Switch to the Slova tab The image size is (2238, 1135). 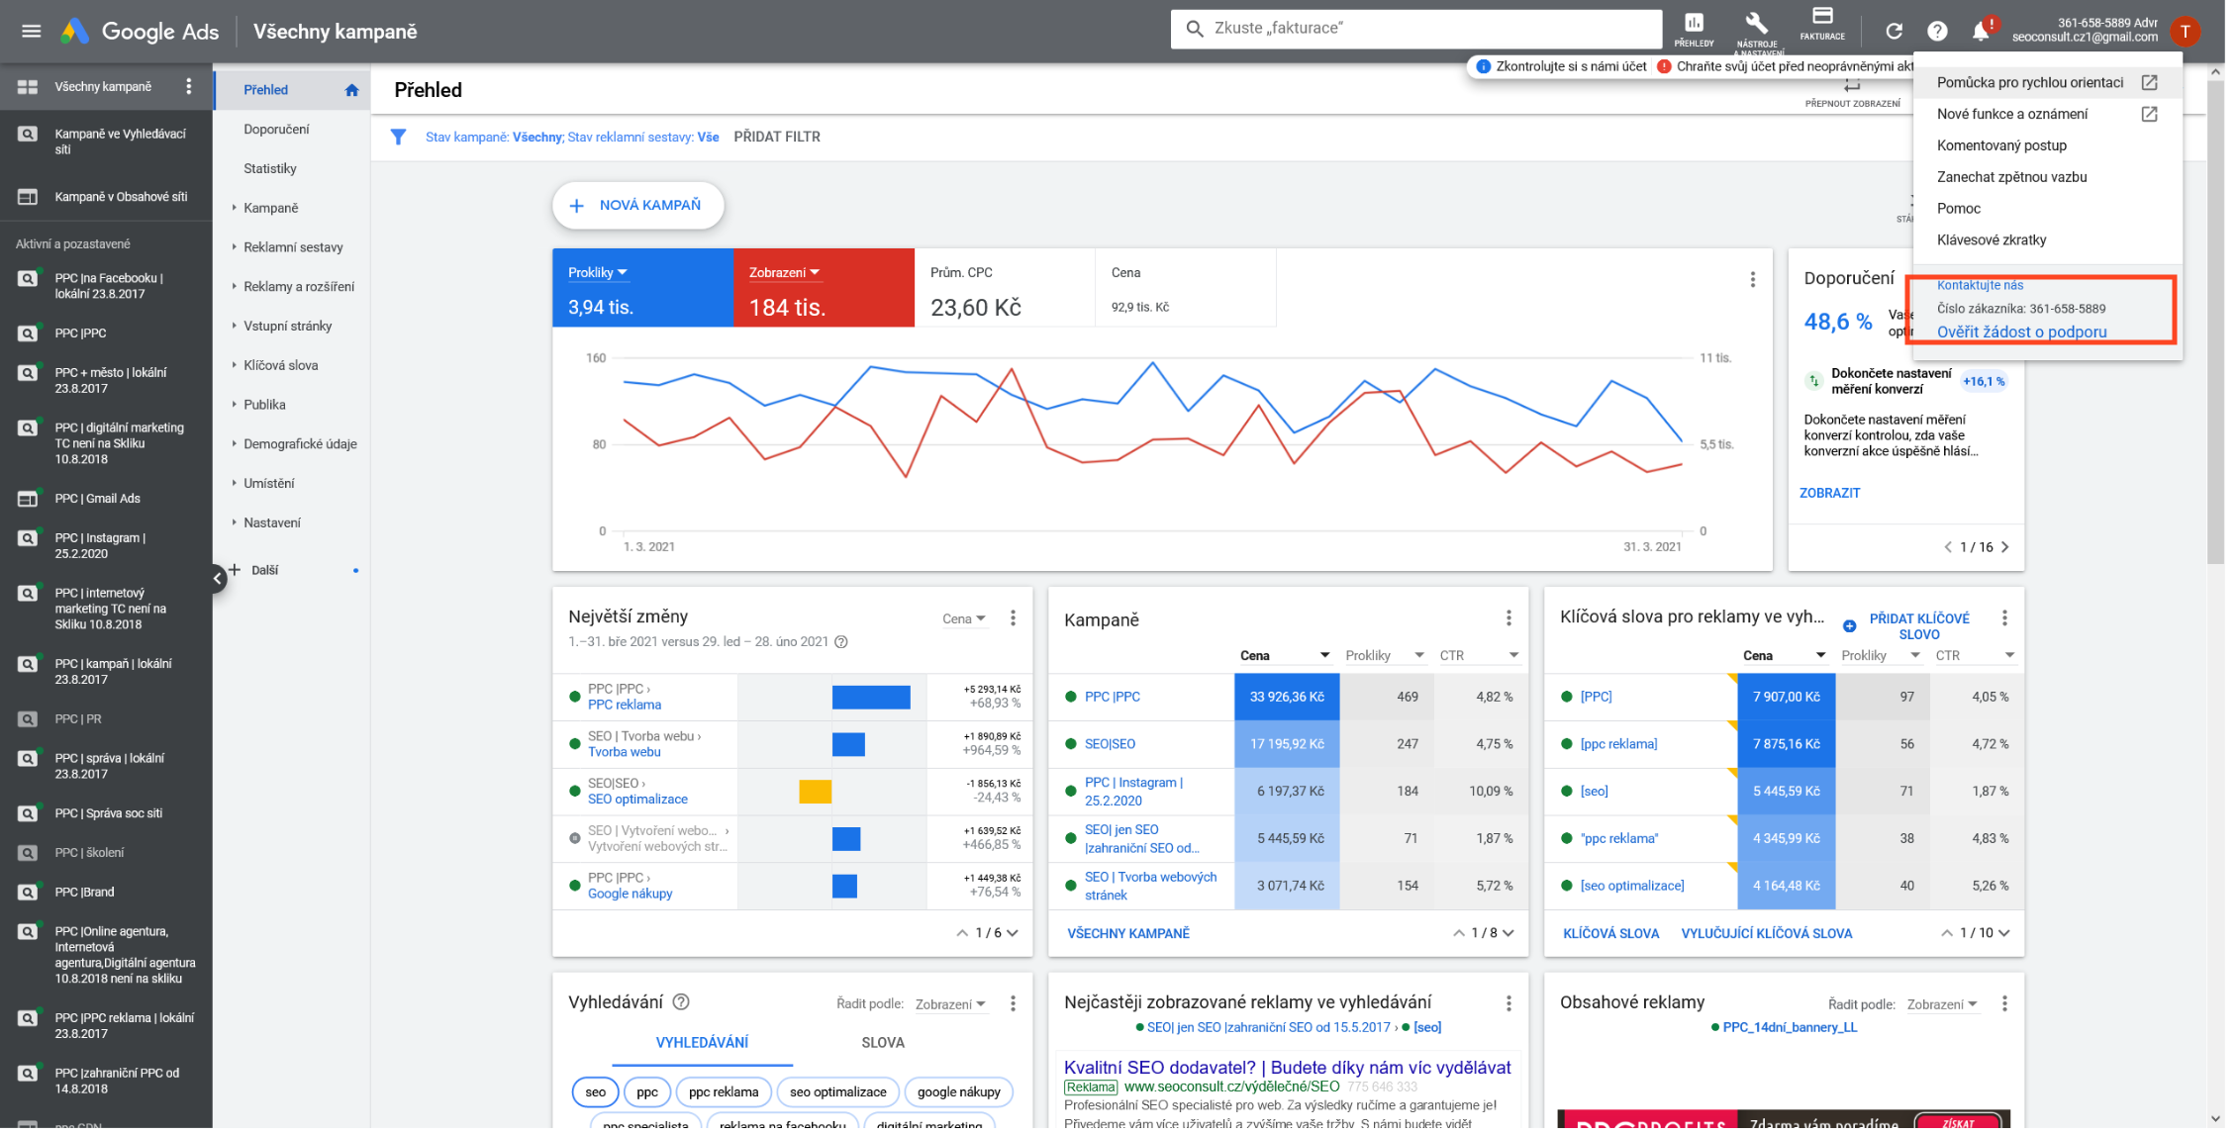click(888, 1048)
